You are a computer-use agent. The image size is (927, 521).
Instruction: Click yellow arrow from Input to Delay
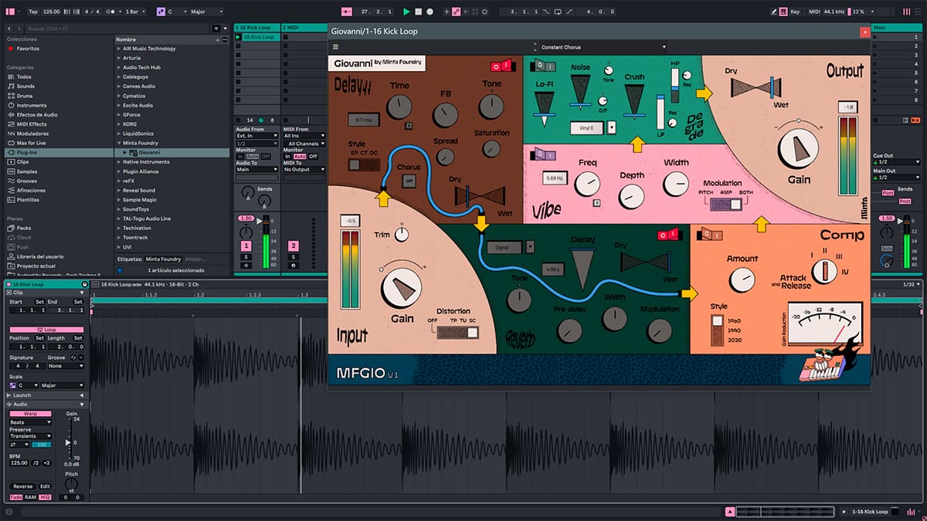tap(382, 198)
